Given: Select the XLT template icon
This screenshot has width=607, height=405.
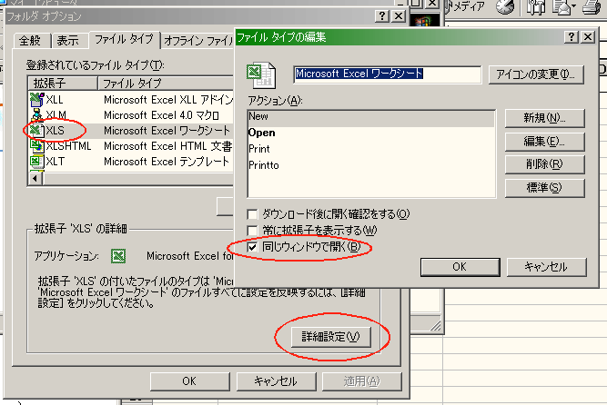Looking at the screenshot, I should pos(36,161).
